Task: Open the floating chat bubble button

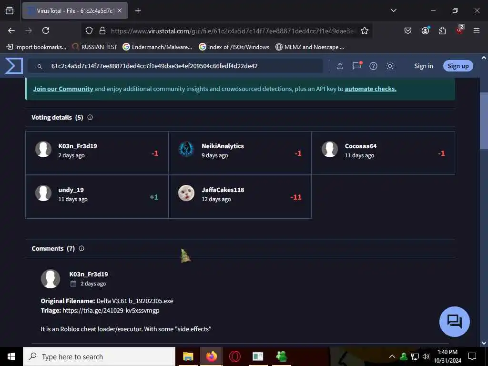Action: 454,322
